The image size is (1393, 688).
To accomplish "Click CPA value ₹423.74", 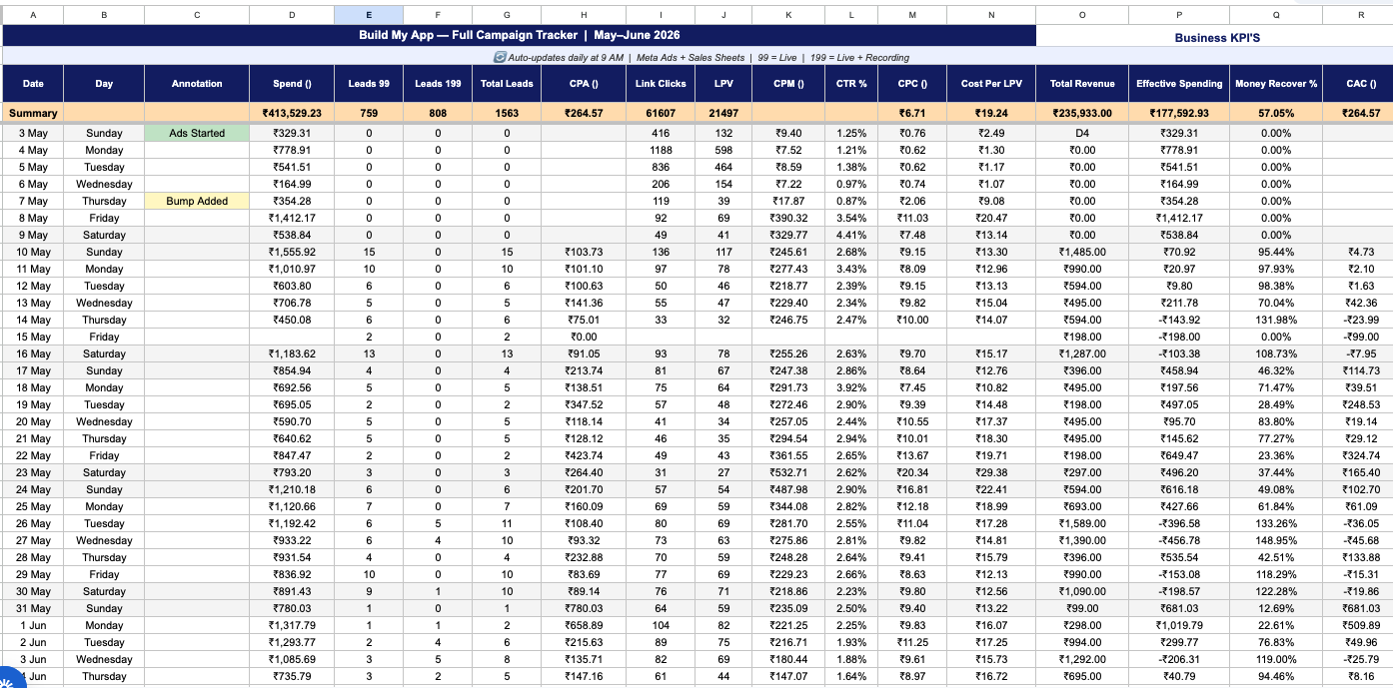I will pyautogui.click(x=583, y=455).
